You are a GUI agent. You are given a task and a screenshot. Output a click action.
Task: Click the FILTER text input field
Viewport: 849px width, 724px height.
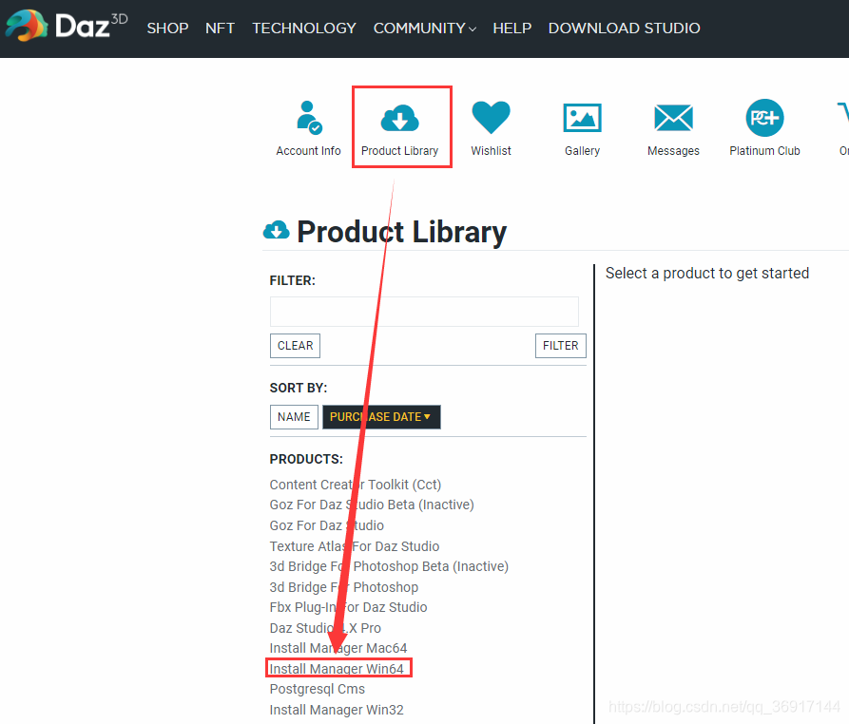click(x=424, y=311)
